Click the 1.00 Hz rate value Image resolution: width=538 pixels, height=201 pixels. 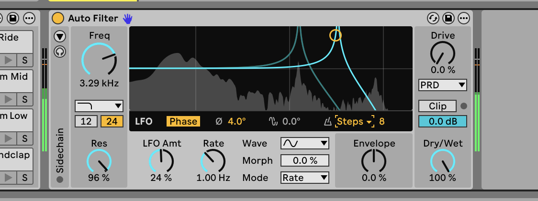(x=213, y=178)
